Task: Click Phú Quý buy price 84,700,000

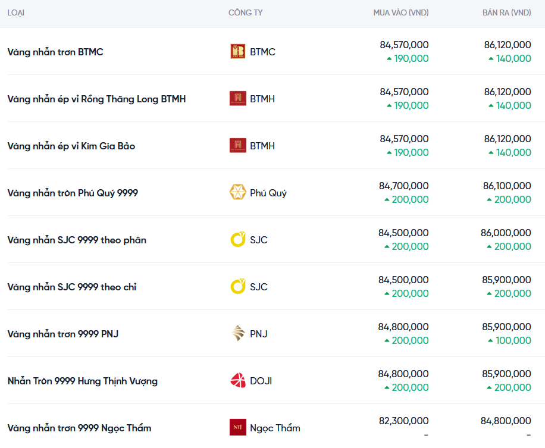Action: point(403,186)
